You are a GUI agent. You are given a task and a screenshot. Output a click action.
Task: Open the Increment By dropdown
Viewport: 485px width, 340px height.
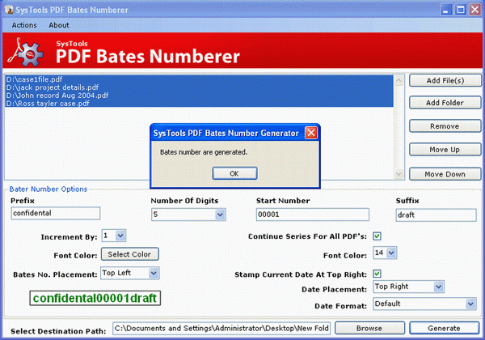pyautogui.click(x=120, y=236)
